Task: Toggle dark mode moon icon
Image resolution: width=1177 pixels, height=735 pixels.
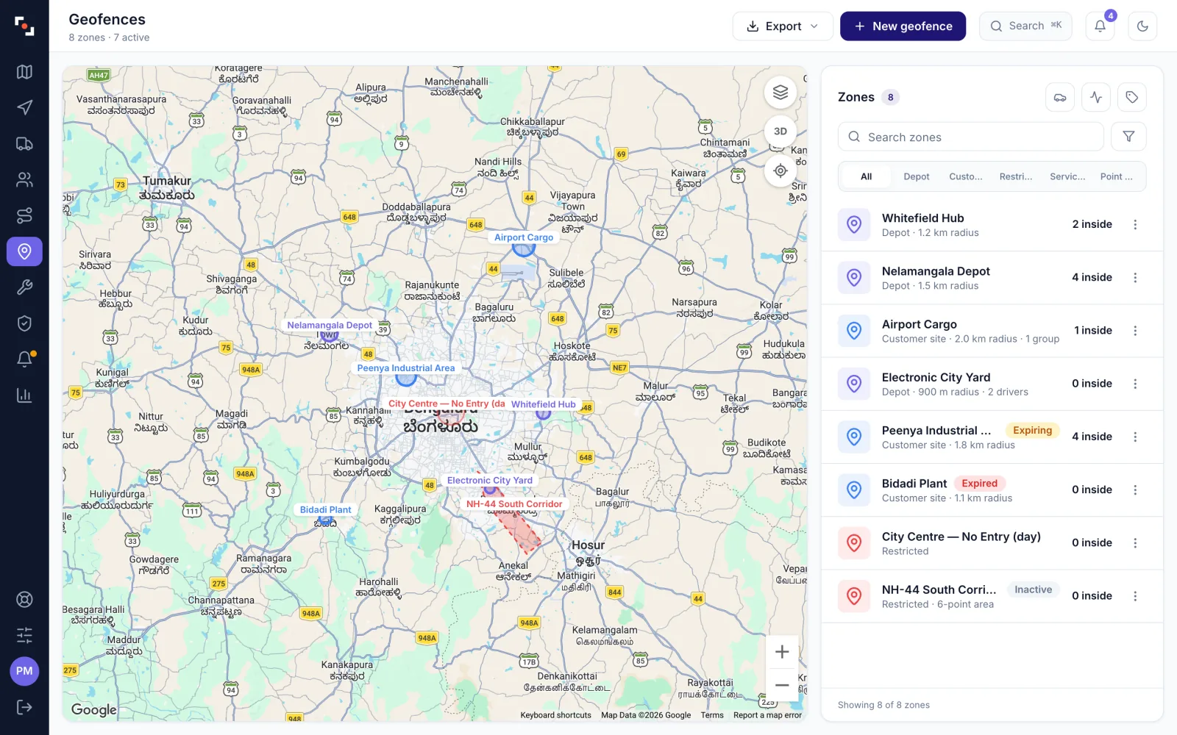Action: pyautogui.click(x=1142, y=26)
